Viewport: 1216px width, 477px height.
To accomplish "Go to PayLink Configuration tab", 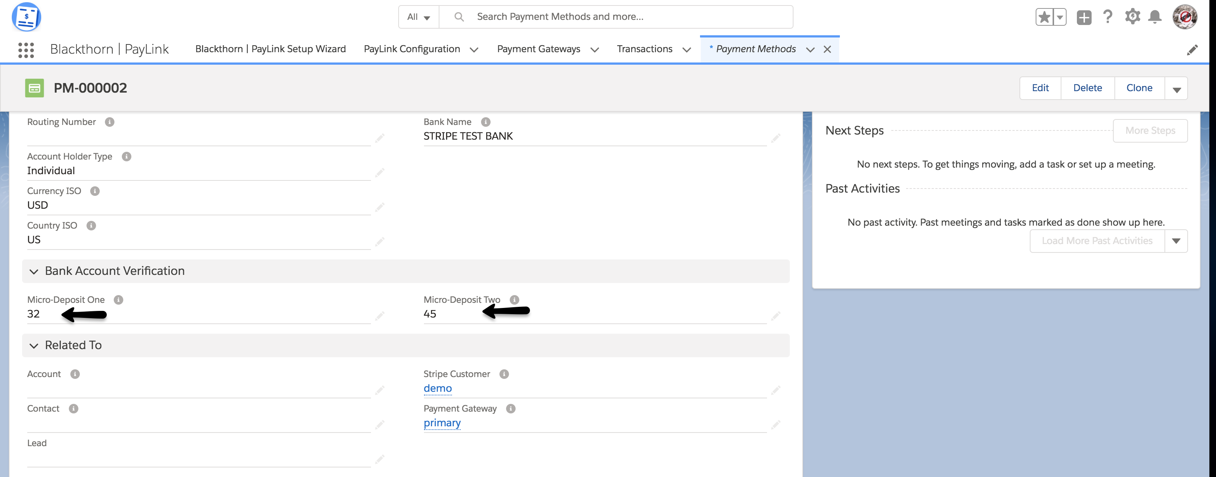I will pos(411,49).
